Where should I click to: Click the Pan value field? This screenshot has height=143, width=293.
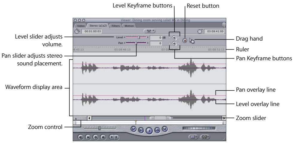point(156,43)
